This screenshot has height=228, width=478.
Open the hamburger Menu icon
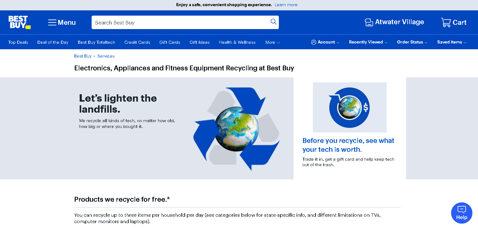(52, 23)
